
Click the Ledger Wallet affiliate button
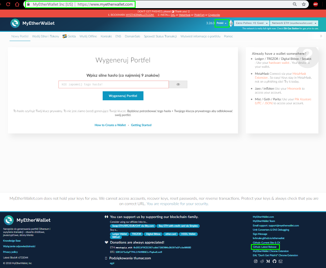point(119,234)
